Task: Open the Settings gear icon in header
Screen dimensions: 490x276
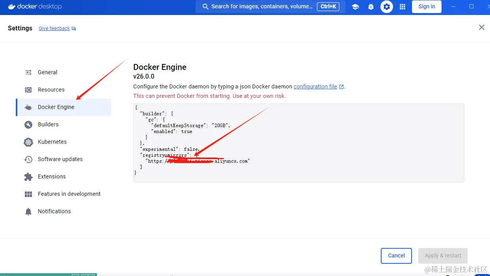Action: coord(387,7)
